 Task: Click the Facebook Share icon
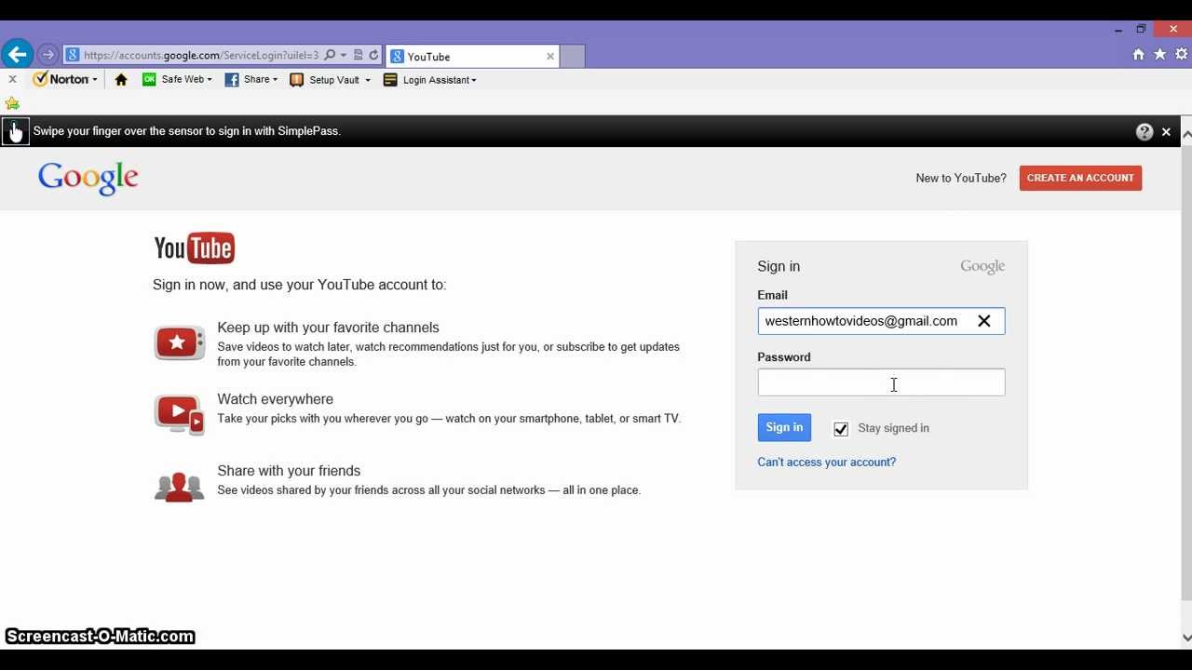point(232,80)
